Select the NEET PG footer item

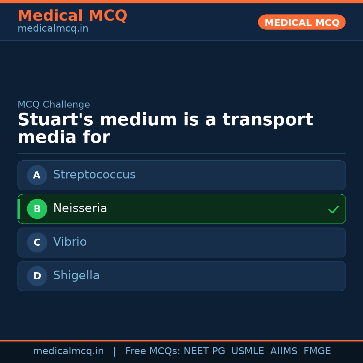pyautogui.click(x=204, y=351)
